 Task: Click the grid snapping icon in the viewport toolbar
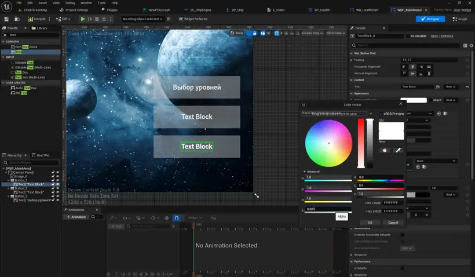click(276, 34)
